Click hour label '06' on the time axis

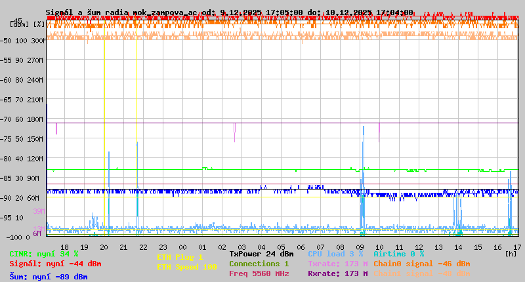coord(301,247)
